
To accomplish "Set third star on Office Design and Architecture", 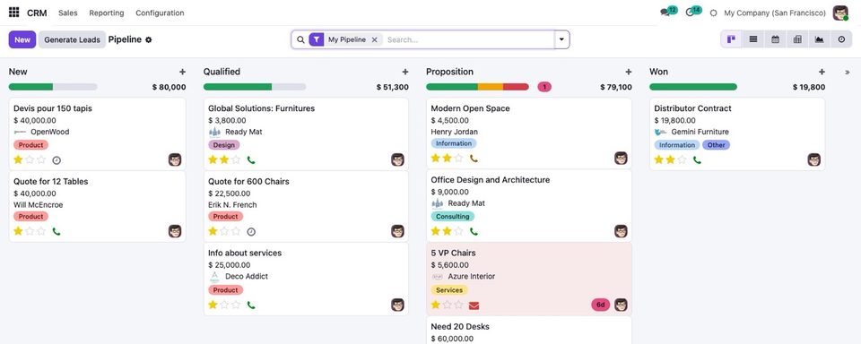I will click(x=458, y=231).
